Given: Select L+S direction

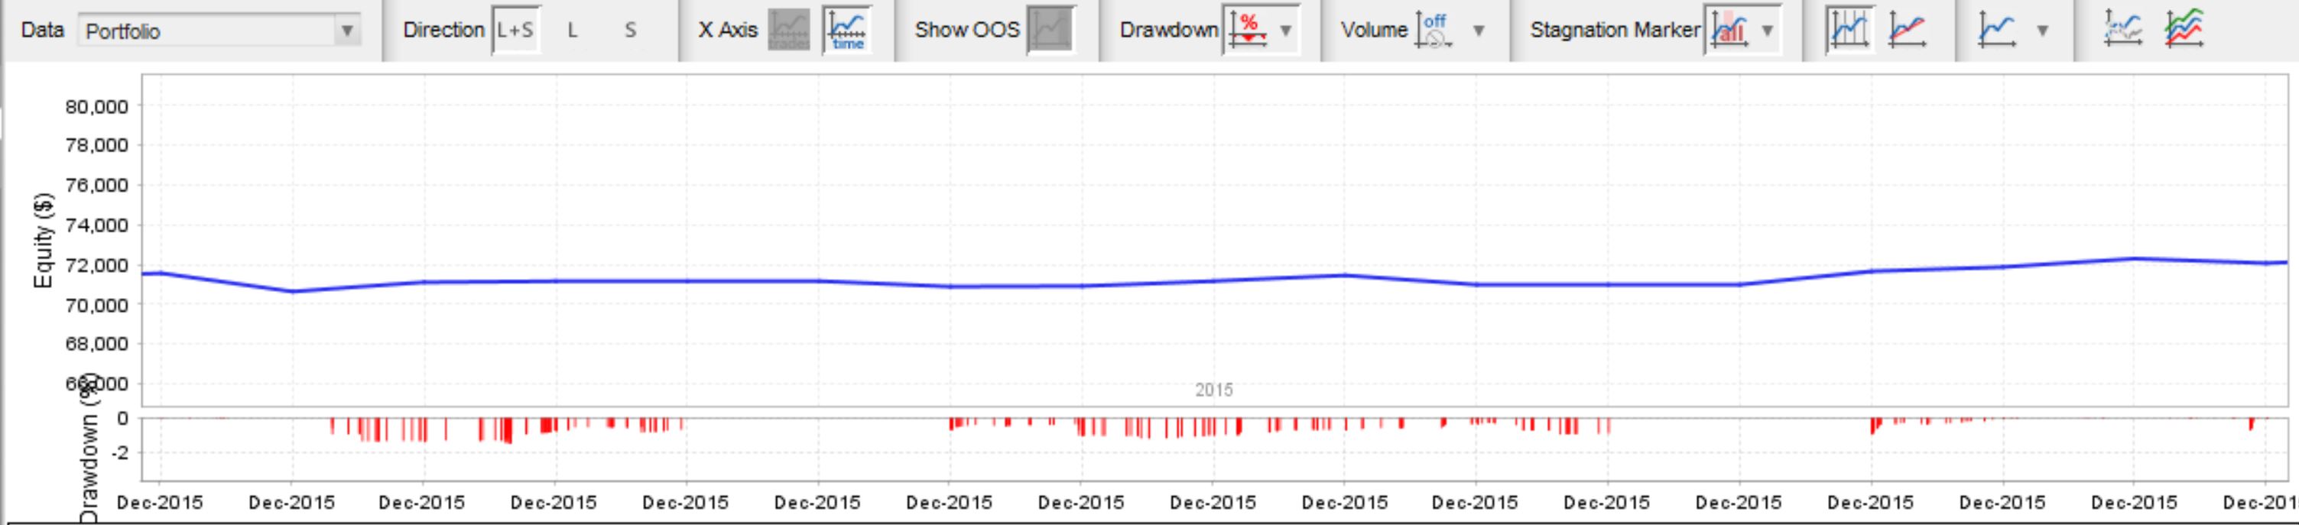Looking at the screenshot, I should [x=515, y=31].
